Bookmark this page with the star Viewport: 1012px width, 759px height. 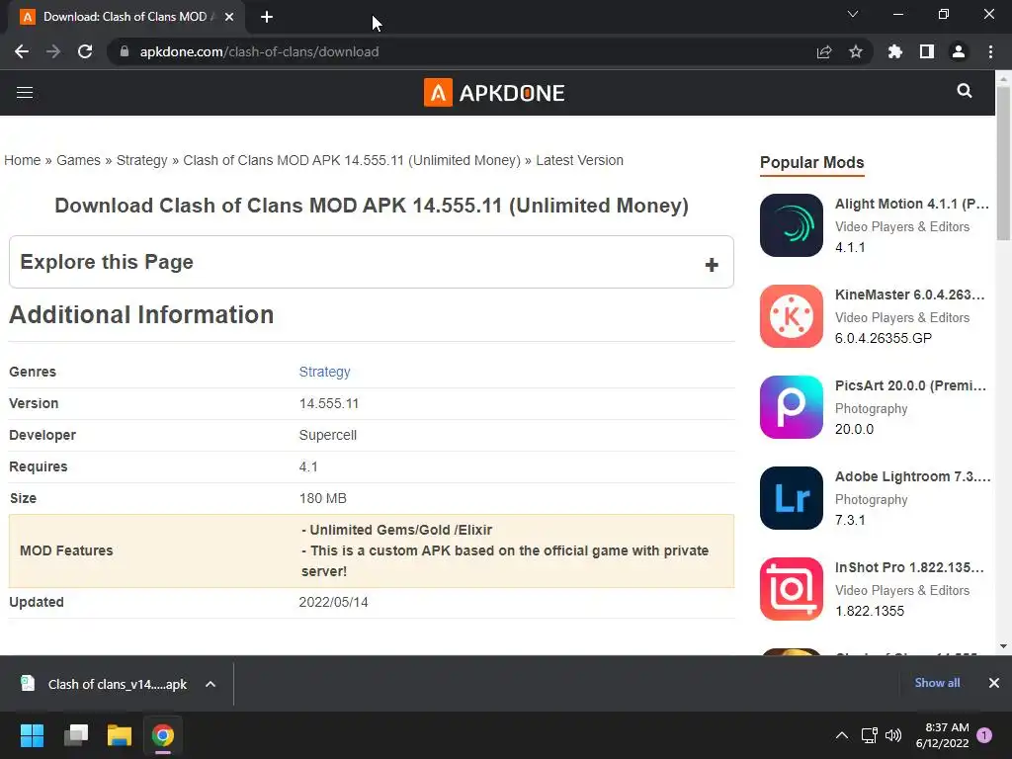coord(856,51)
